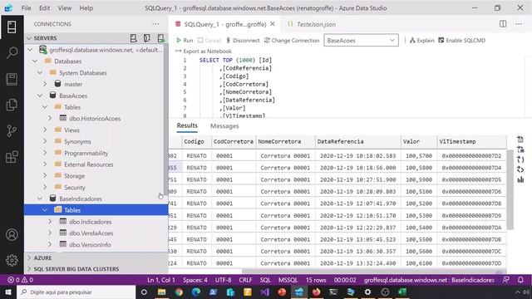Image resolution: width=532 pixels, height=299 pixels.
Task: Open the database selector BaseAcoes dropdown
Action: pyautogui.click(x=361, y=41)
